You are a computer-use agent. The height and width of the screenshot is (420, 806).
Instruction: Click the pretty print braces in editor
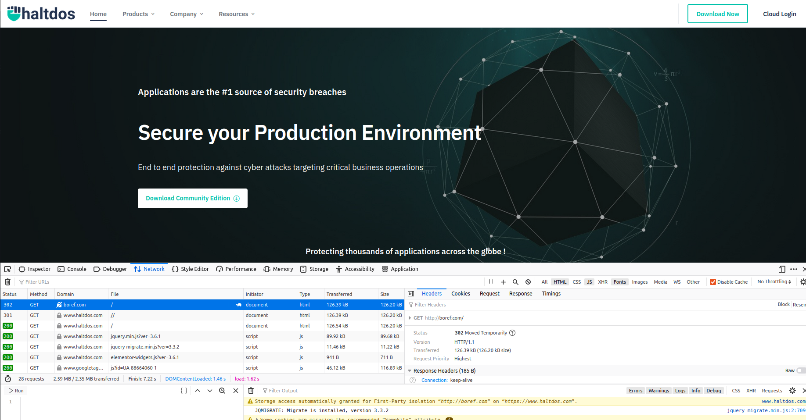(184, 391)
